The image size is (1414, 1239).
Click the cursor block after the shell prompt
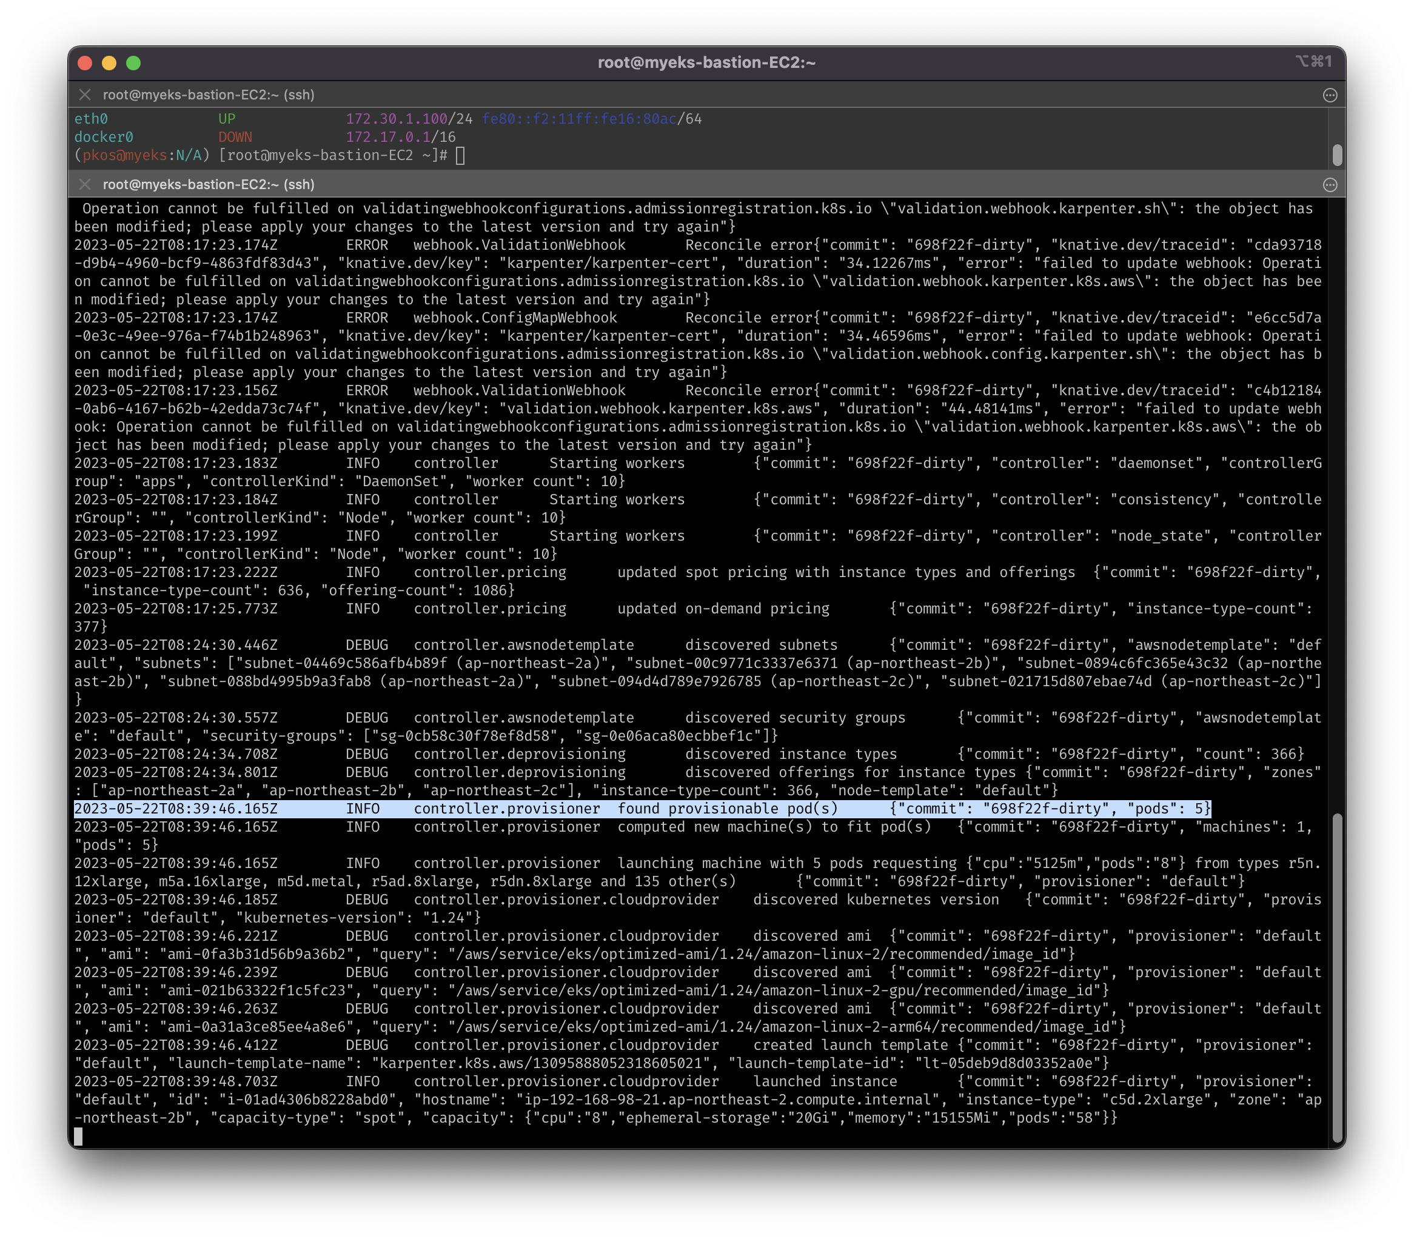tap(460, 156)
